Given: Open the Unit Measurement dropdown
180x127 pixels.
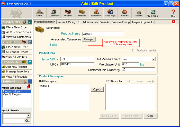Looking at the screenshot, I should click(x=153, y=59).
